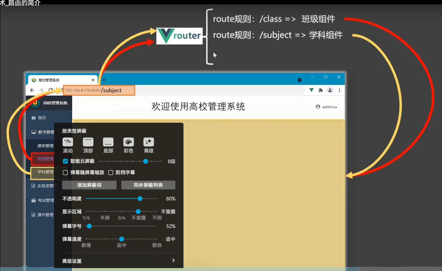Enable 防挡字幕 checkbox
The image size is (442, 271).
[x=111, y=173]
